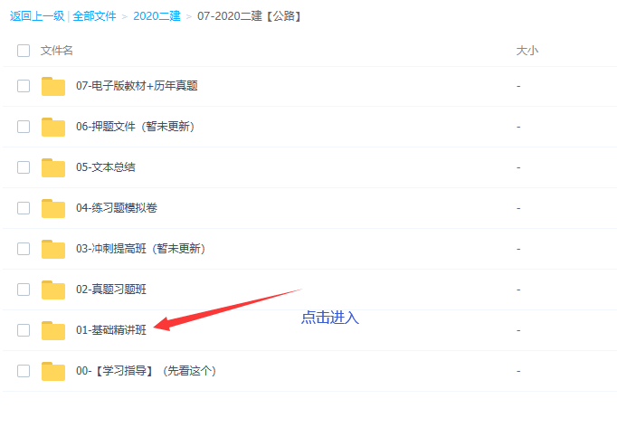Open folder icon for 07-电子版教材+历年真题
This screenshot has height=437, width=617.
tap(53, 86)
